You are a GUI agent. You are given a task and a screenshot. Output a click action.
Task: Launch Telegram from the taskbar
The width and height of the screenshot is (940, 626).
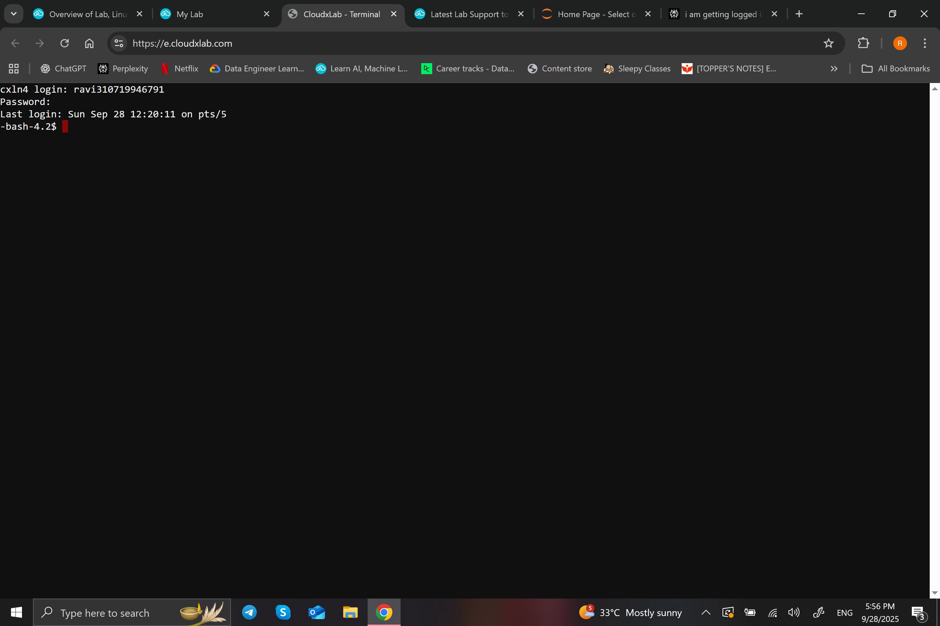(249, 612)
